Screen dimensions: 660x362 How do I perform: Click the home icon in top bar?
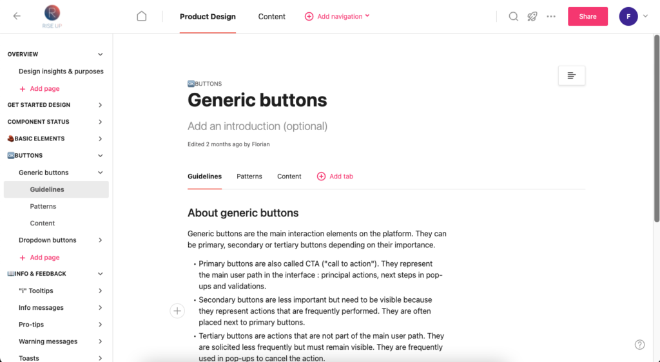tap(142, 17)
